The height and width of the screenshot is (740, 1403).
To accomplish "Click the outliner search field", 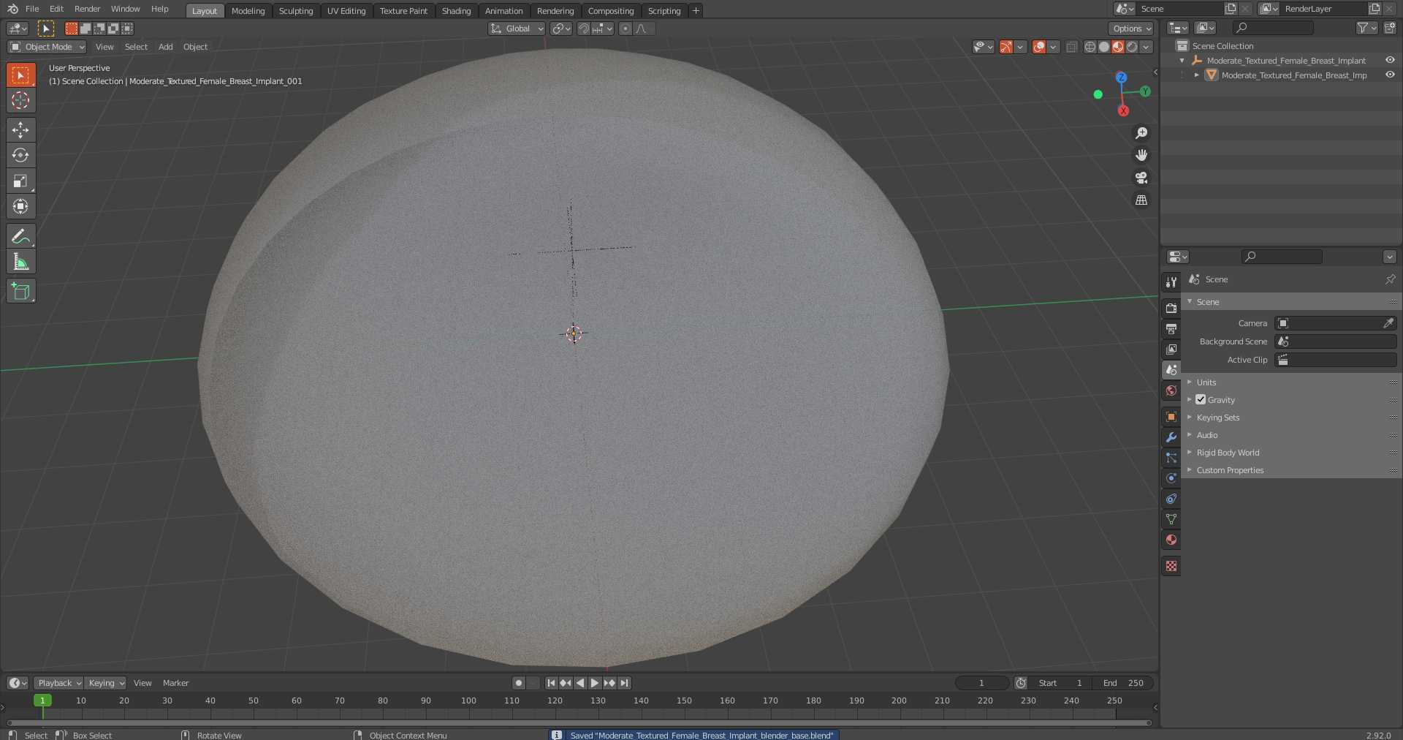I will click(x=1273, y=28).
